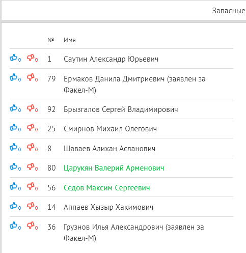Dislike Седов Максим Сергеевич
The image size is (246, 253).
coord(31,186)
